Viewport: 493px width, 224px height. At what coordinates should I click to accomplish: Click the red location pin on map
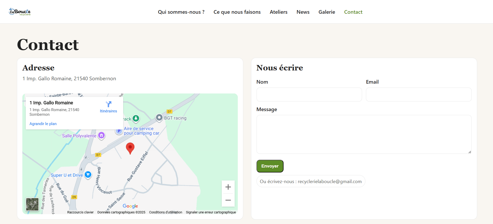pos(130,148)
